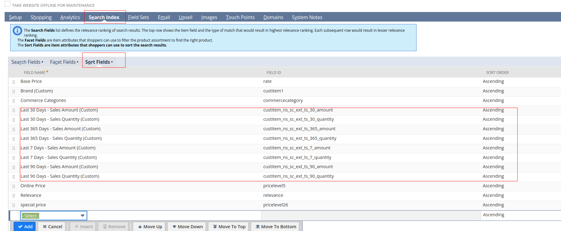Check Take Website Offline For Maintenance box

pos(8,4)
